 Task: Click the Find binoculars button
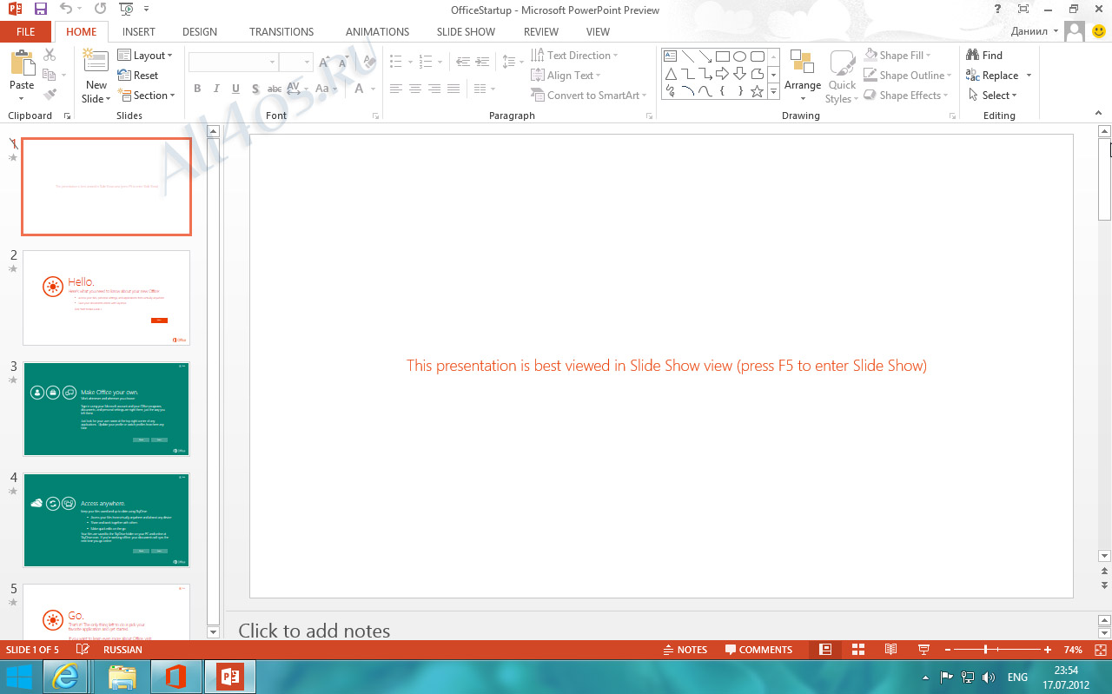point(984,55)
